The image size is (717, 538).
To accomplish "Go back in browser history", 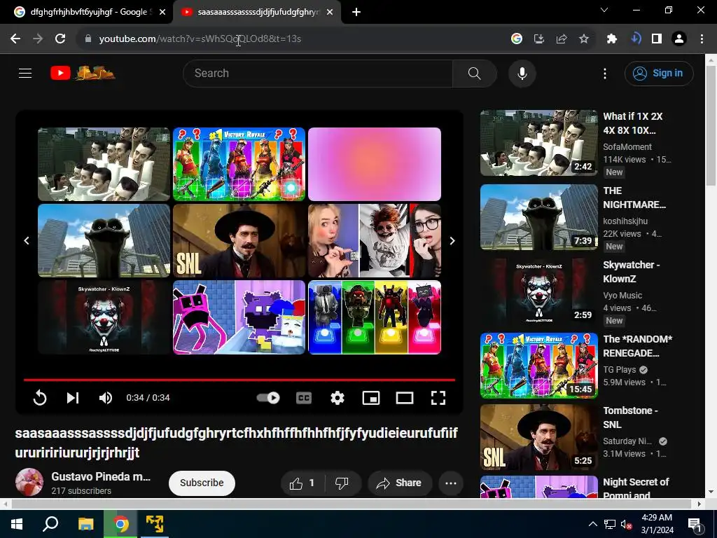I will click(x=15, y=39).
